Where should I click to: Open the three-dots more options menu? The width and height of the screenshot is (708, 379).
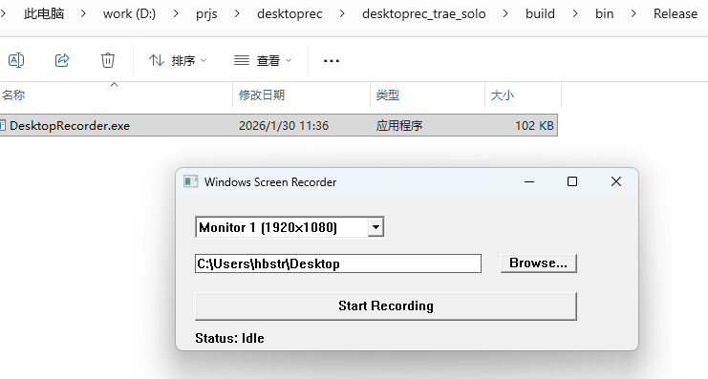click(332, 61)
